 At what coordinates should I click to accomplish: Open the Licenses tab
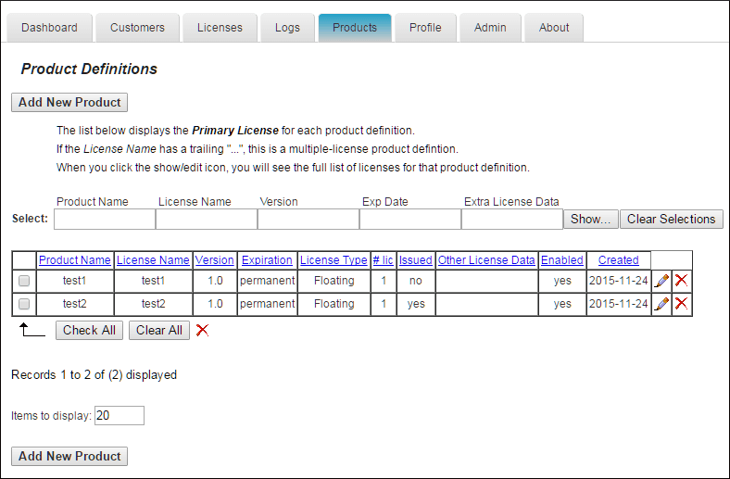[x=220, y=28]
